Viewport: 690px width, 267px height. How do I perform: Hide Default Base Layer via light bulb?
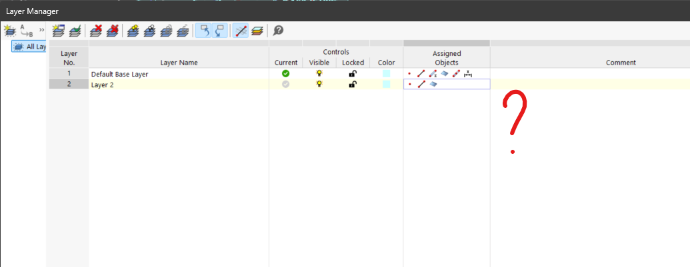(x=319, y=74)
